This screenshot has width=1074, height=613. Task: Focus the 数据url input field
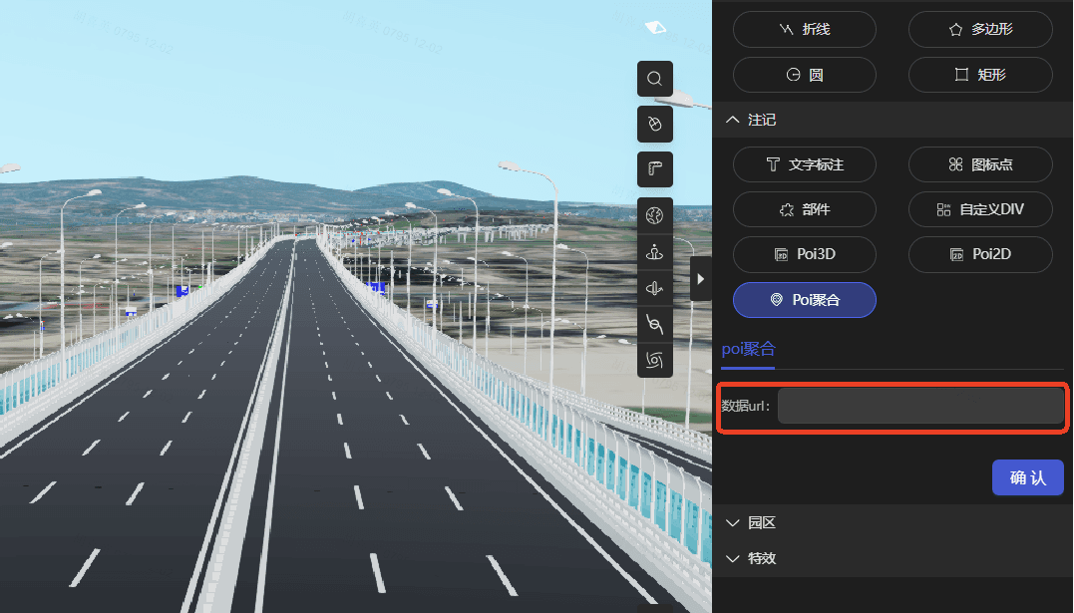pos(919,406)
